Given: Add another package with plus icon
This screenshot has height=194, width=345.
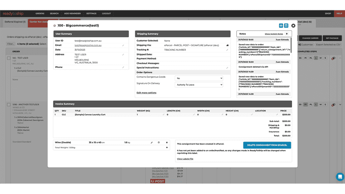Looking at the screenshot, I should tap(167, 148).
